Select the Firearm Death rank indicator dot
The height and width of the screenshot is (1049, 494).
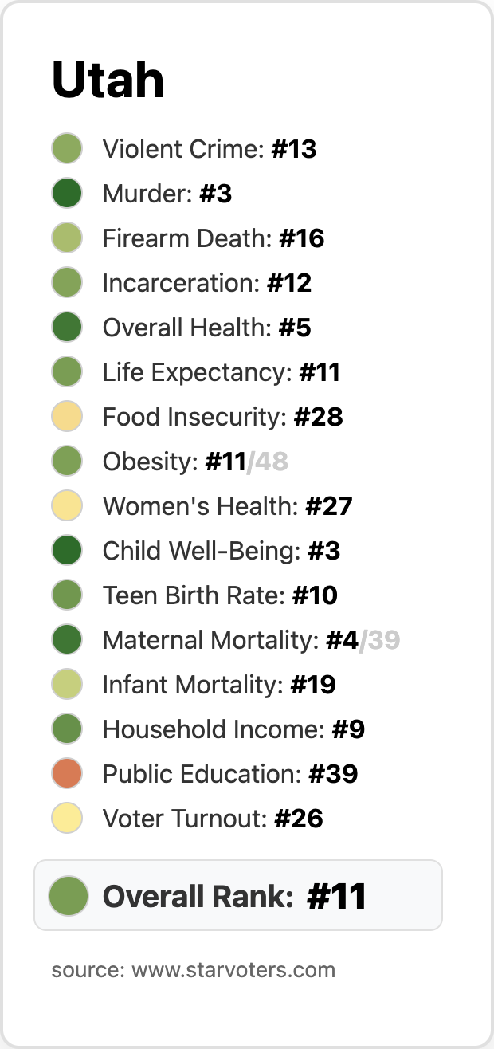coord(67,238)
